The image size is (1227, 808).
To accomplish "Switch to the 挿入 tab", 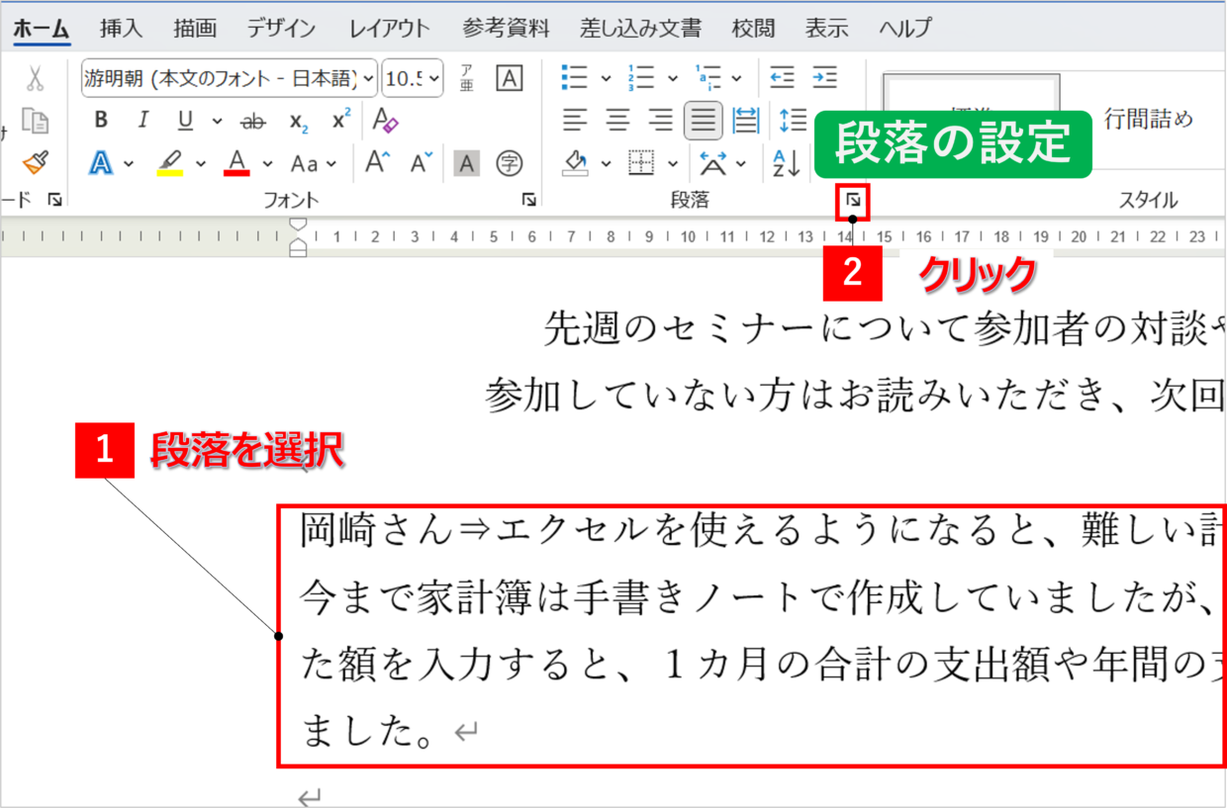I will point(122,29).
